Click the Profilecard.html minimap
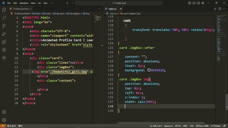Screen dimensions: 228x128 pyautogui.click(x=98, y=18)
